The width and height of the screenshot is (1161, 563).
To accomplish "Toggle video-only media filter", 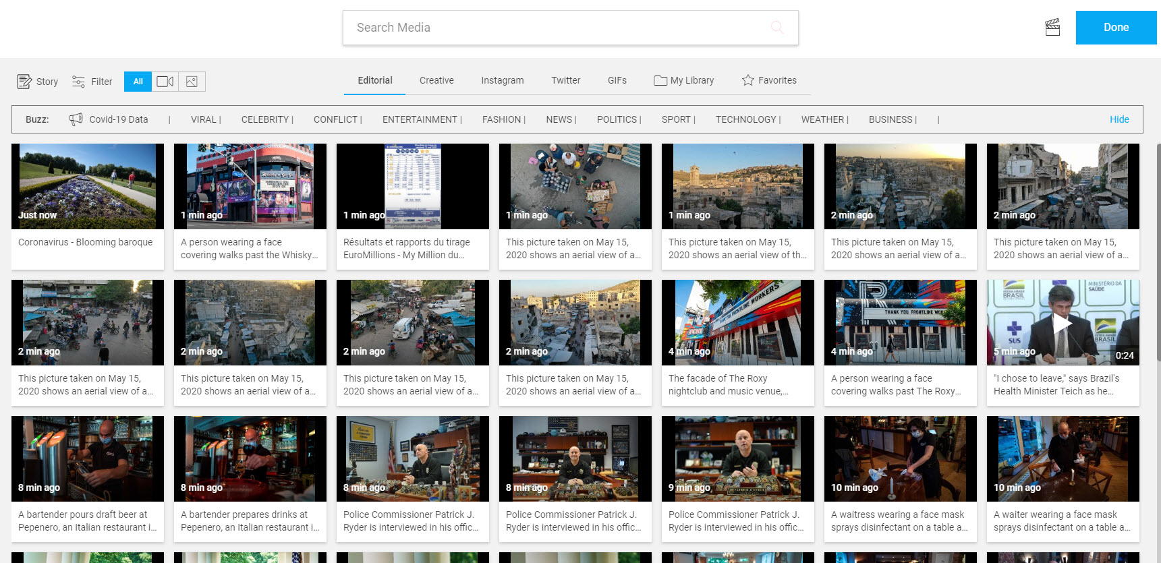I will pyautogui.click(x=165, y=82).
